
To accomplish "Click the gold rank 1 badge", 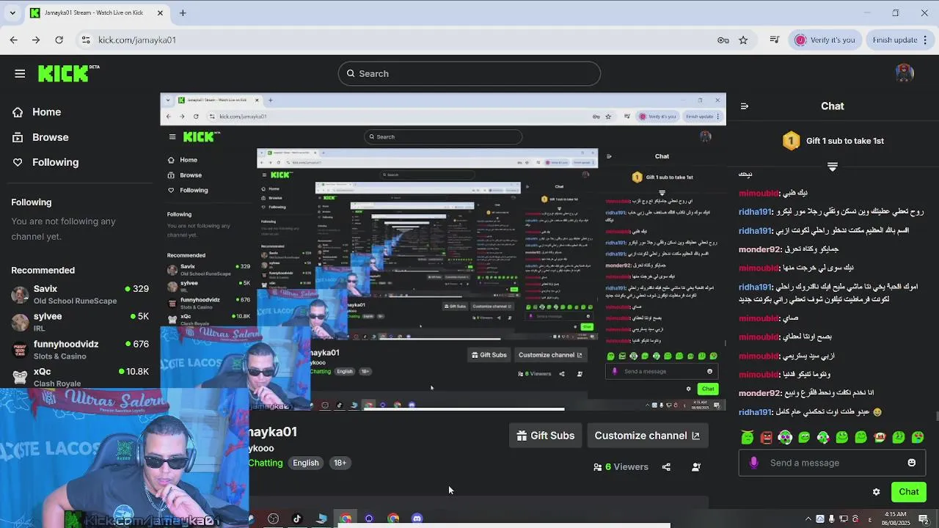I will pos(791,141).
